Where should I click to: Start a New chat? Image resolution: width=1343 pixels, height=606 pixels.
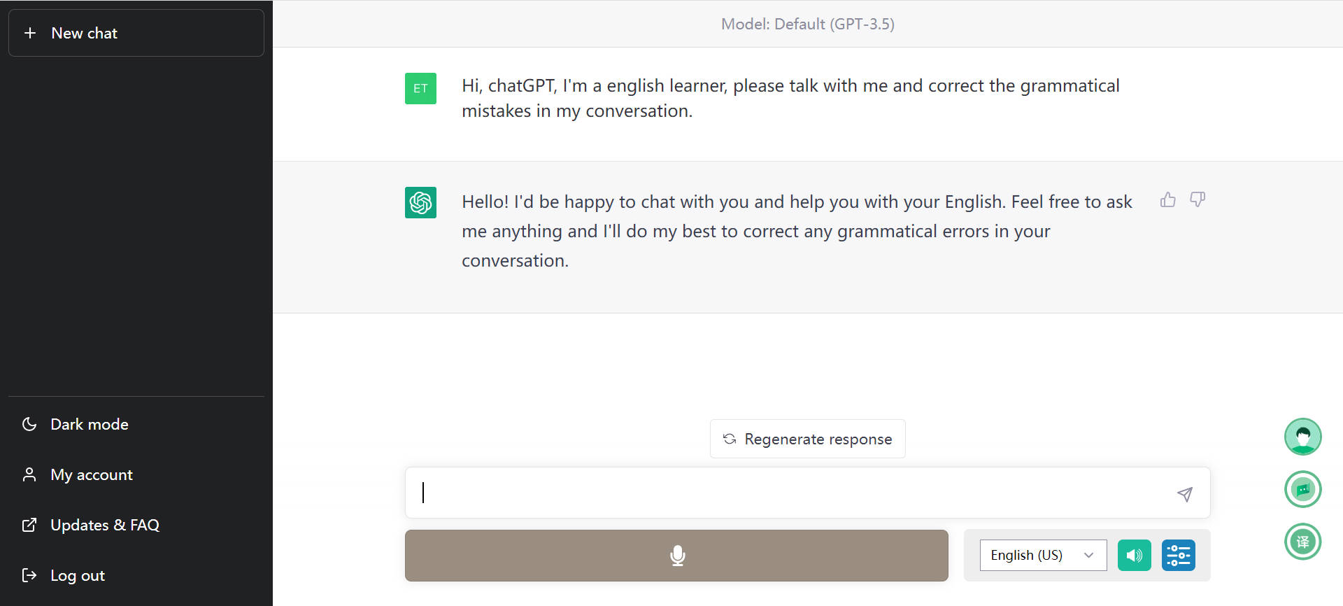(136, 33)
